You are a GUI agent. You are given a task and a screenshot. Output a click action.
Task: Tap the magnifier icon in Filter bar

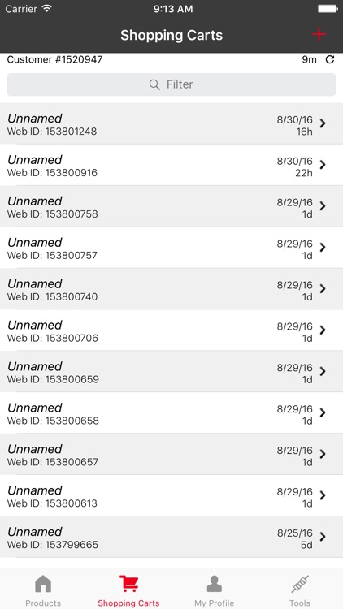[x=154, y=84]
